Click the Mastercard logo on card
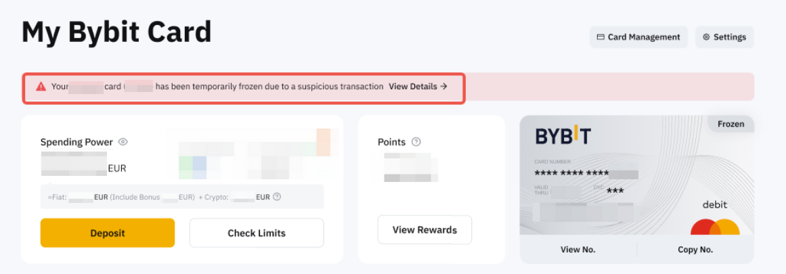 (x=715, y=227)
